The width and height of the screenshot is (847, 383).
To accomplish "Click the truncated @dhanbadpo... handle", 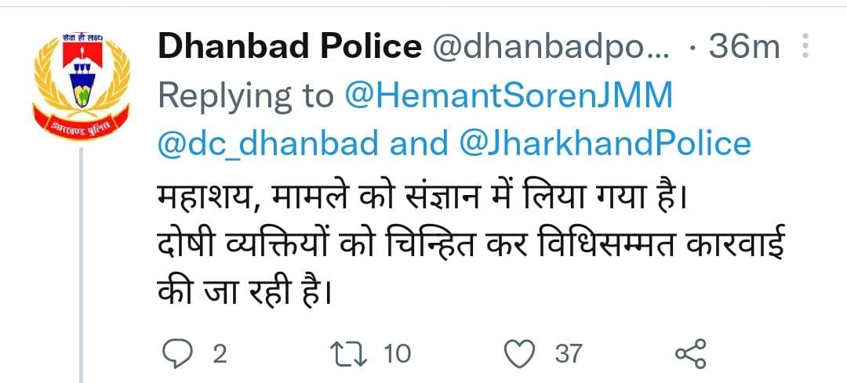I will tap(551, 49).
